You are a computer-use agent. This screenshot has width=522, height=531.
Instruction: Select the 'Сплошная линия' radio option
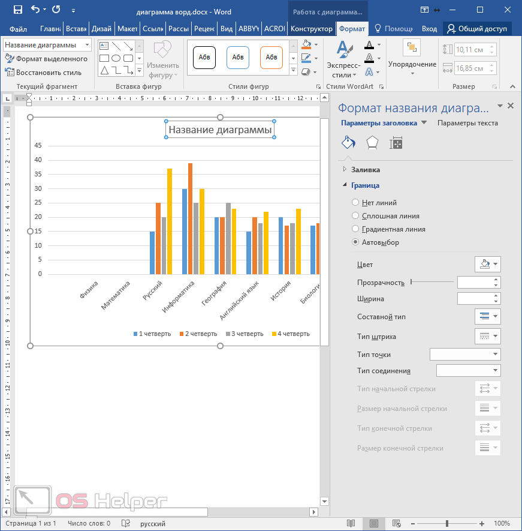tap(356, 216)
